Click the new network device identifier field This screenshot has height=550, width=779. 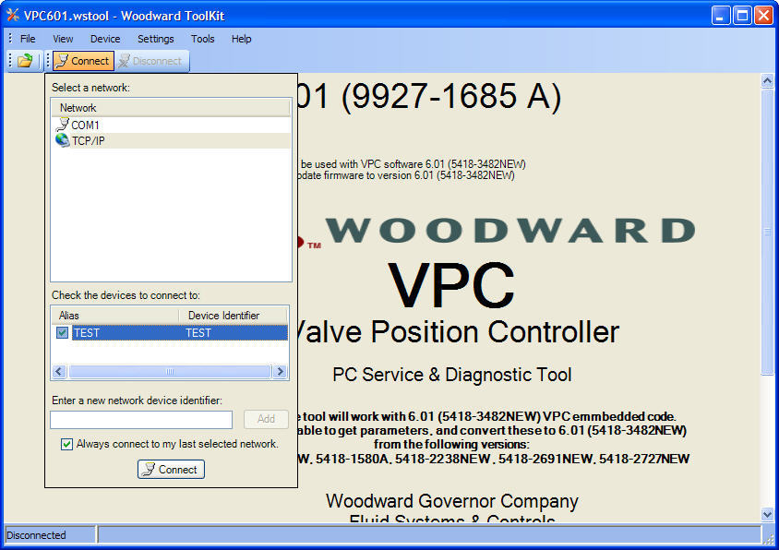141,420
